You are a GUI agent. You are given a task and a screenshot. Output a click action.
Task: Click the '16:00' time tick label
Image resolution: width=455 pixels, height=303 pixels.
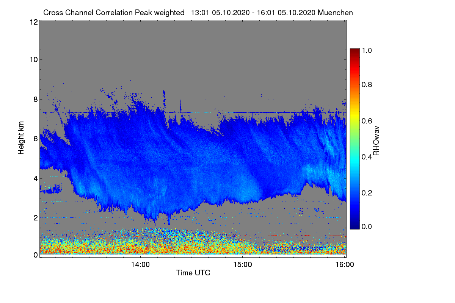click(x=344, y=265)
